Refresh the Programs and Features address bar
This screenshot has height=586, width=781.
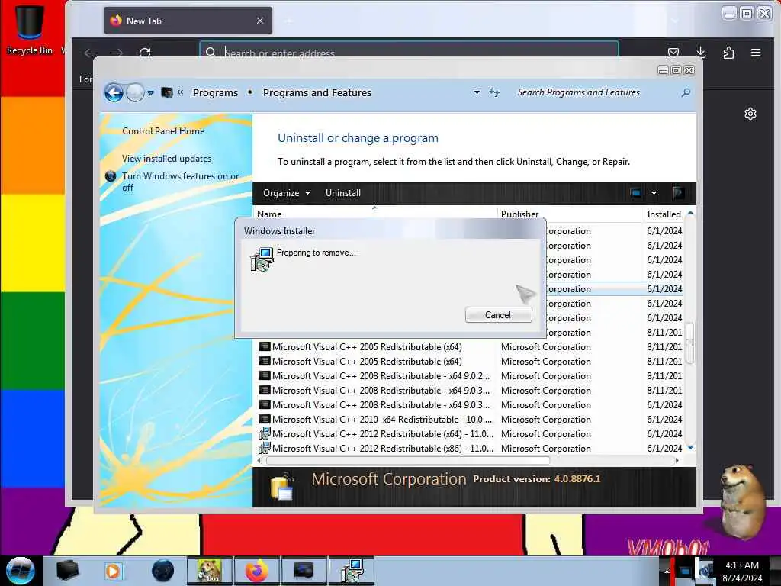click(x=494, y=92)
